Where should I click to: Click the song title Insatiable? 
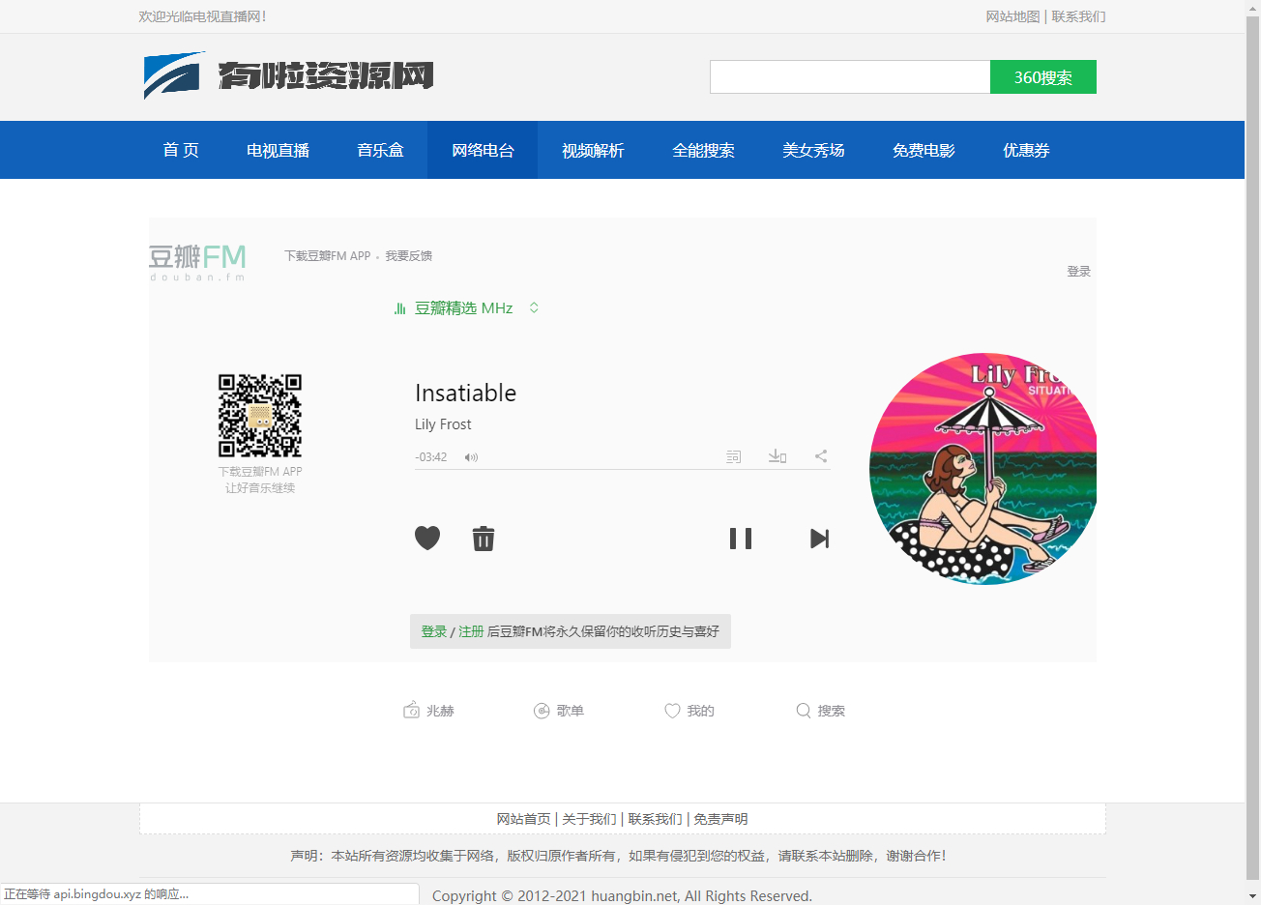pyautogui.click(x=466, y=394)
